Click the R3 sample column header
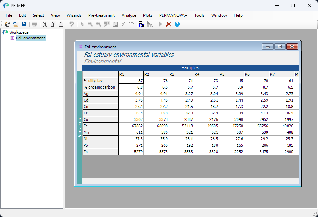 click(181, 74)
